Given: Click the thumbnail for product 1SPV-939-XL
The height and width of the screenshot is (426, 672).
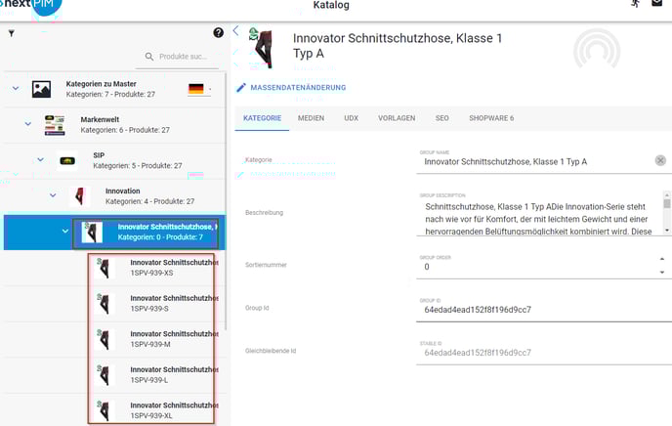Looking at the screenshot, I should click(105, 410).
